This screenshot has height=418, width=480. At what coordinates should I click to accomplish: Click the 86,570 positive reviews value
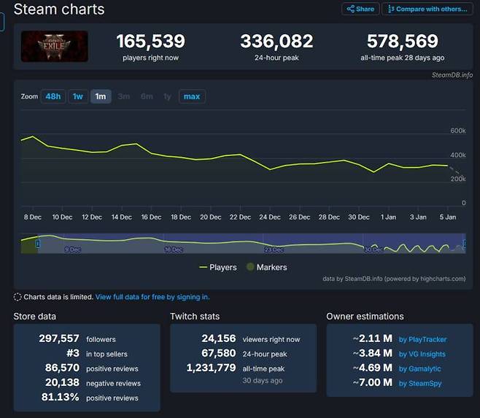62,368
